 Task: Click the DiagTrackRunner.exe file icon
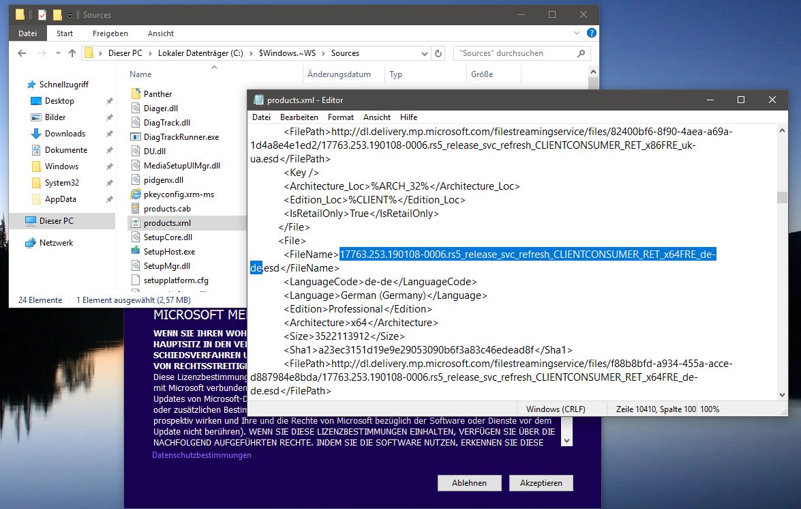136,136
